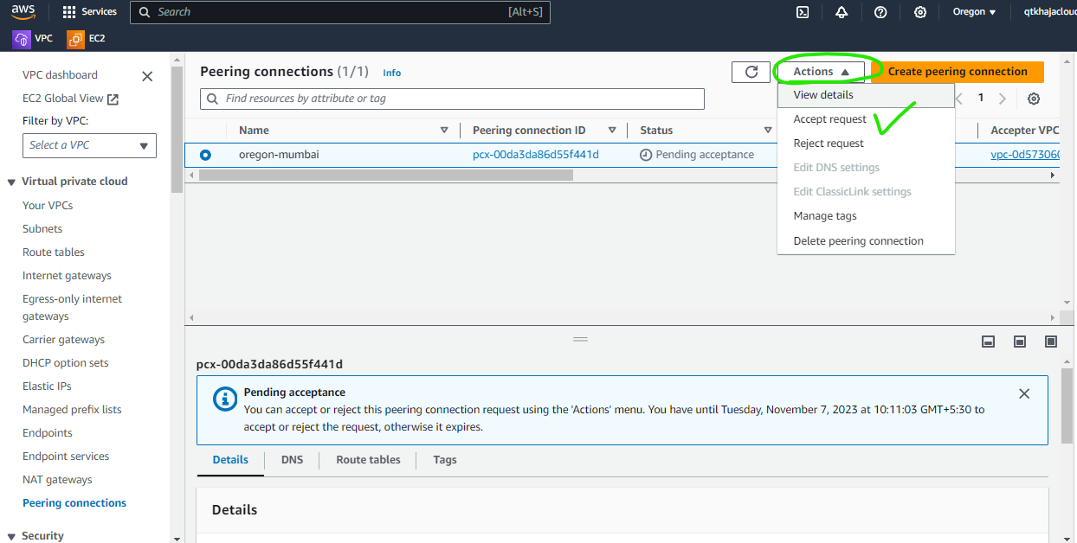Focus the top AWS Search box

340,12
